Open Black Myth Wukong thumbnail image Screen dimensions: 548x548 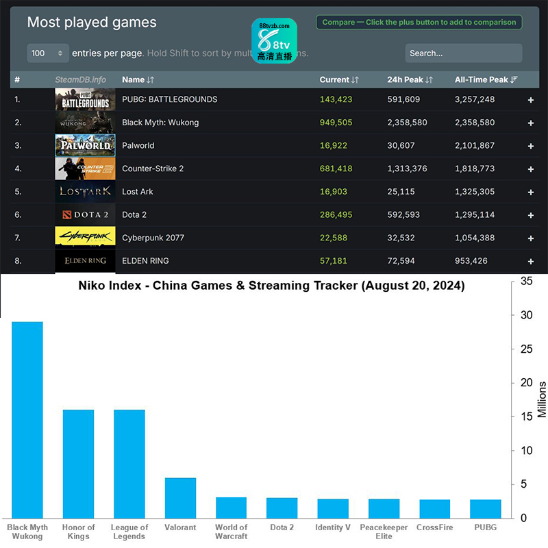click(x=85, y=123)
